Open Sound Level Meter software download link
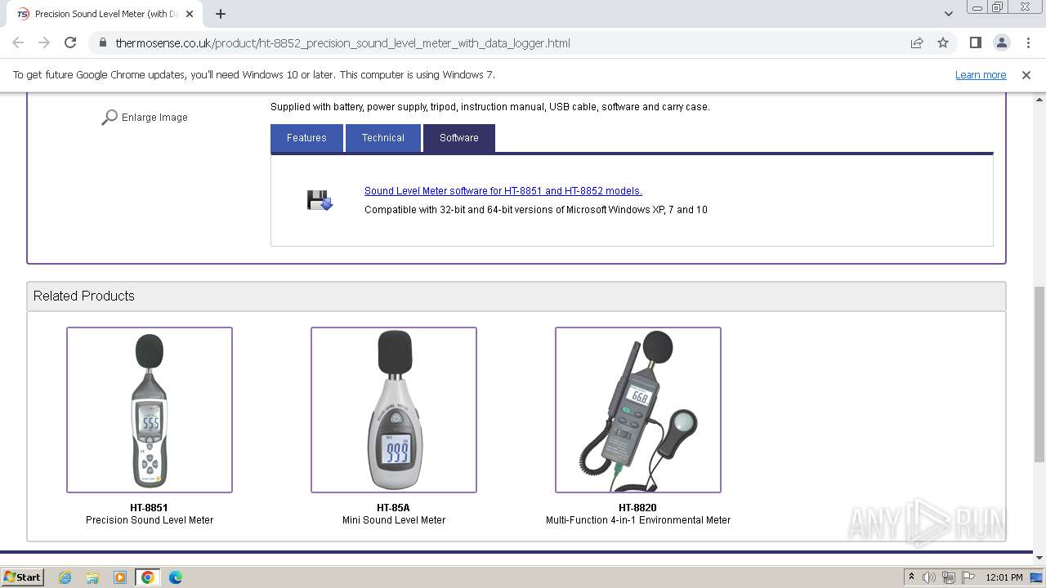This screenshot has width=1046, height=588. [x=503, y=191]
